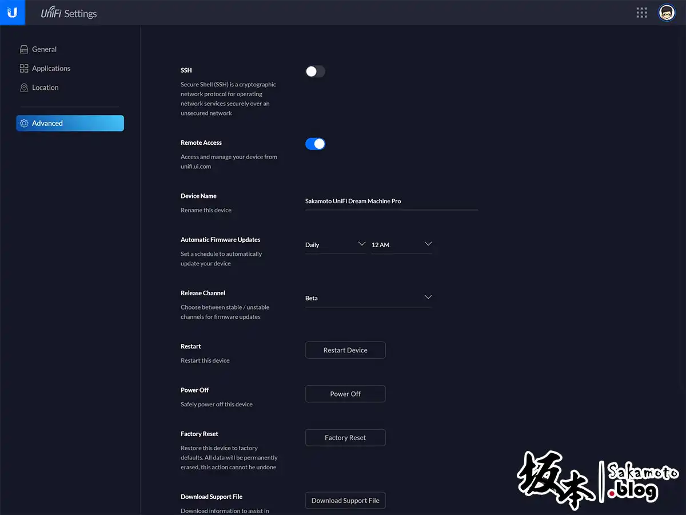Image resolution: width=686 pixels, height=515 pixels.
Task: Click the Location pin icon
Action: [24, 88]
